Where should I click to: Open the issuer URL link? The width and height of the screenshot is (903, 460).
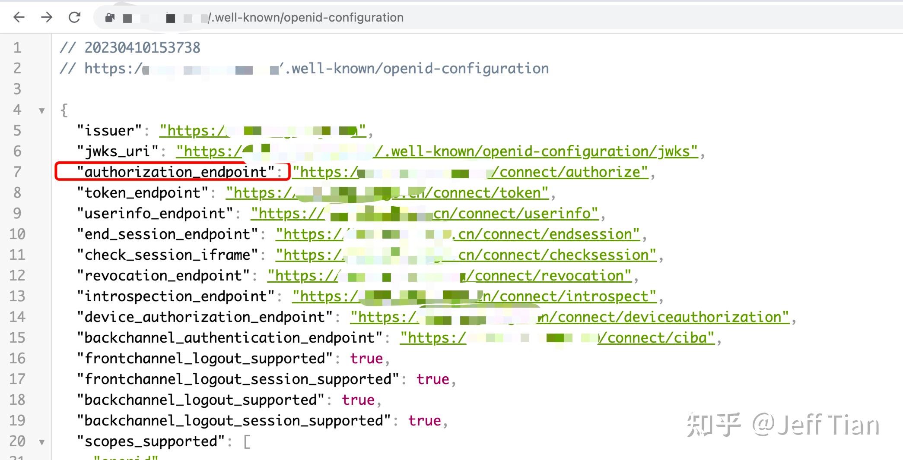click(x=259, y=130)
